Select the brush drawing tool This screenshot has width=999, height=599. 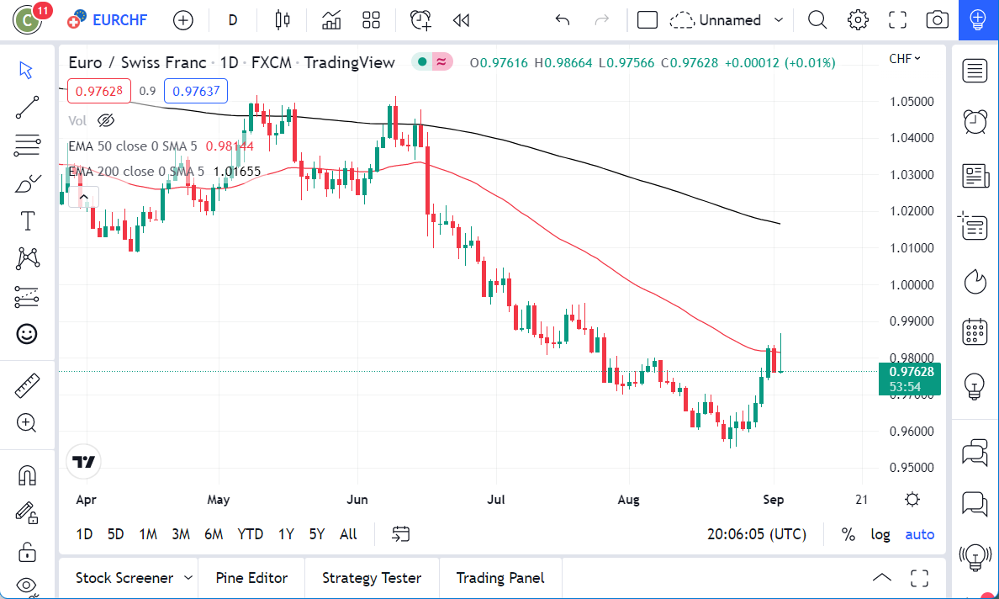[27, 182]
